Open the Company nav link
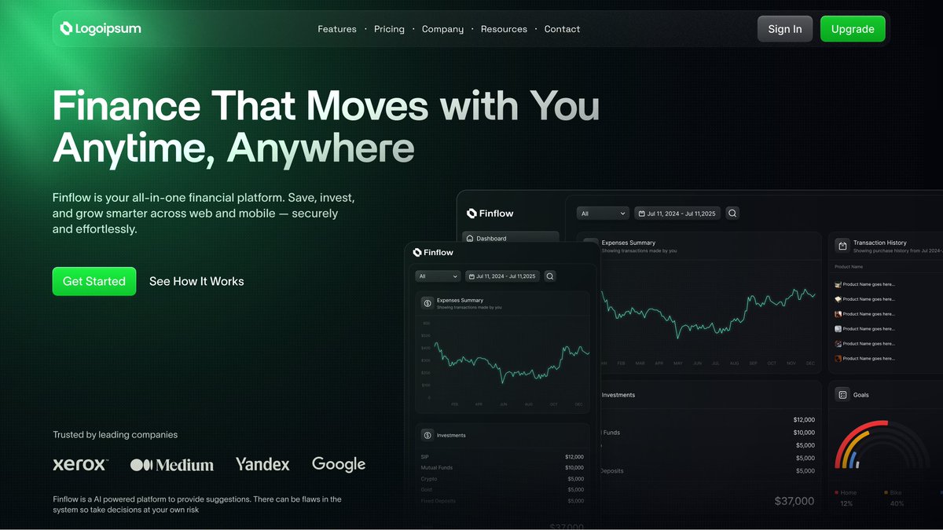 click(x=442, y=29)
